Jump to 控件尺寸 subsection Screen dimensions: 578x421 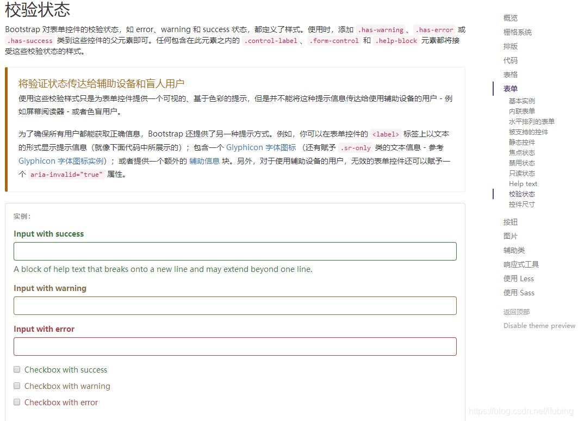click(x=522, y=204)
